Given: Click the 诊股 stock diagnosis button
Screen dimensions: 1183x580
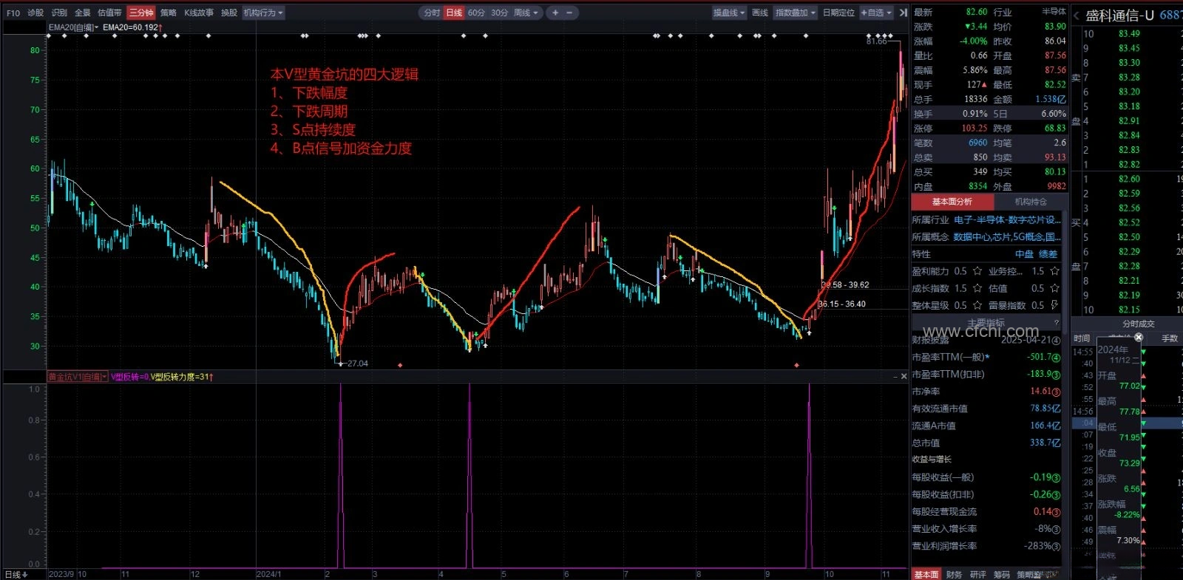Looking at the screenshot, I should [35, 13].
